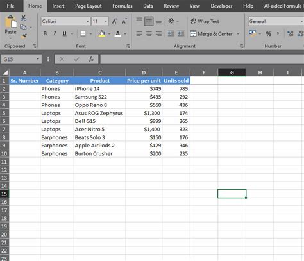Click the Units sold header cell
The image size is (304, 261).
click(176, 81)
